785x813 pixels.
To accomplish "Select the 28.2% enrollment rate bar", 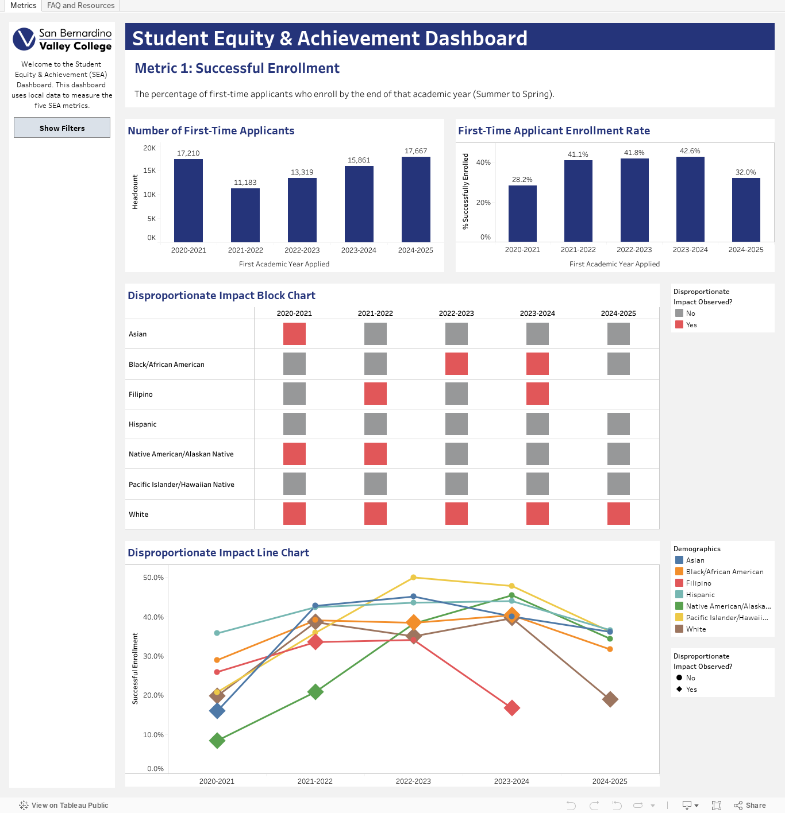I will point(522,214).
